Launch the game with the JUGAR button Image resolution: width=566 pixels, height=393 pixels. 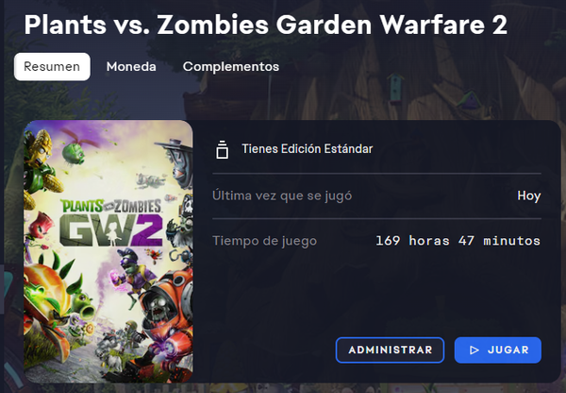(498, 350)
